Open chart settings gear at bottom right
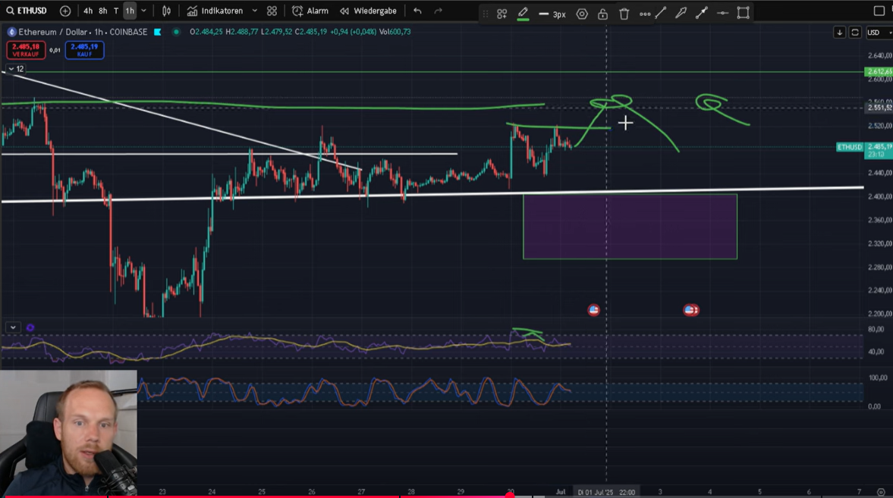This screenshot has width=893, height=498. 881,492
